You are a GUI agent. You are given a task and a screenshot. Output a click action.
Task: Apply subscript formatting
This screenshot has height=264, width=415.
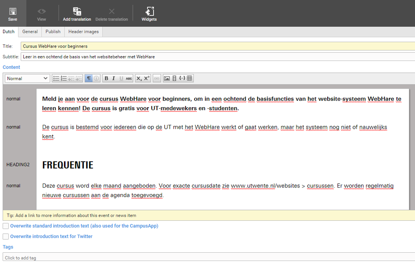point(139,78)
